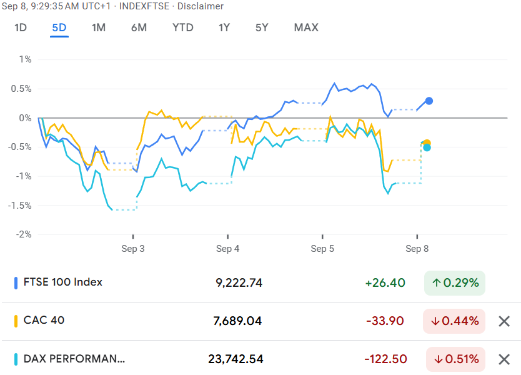The image size is (521, 375).
Task: Switch chart to 1M range
Action: 99,27
